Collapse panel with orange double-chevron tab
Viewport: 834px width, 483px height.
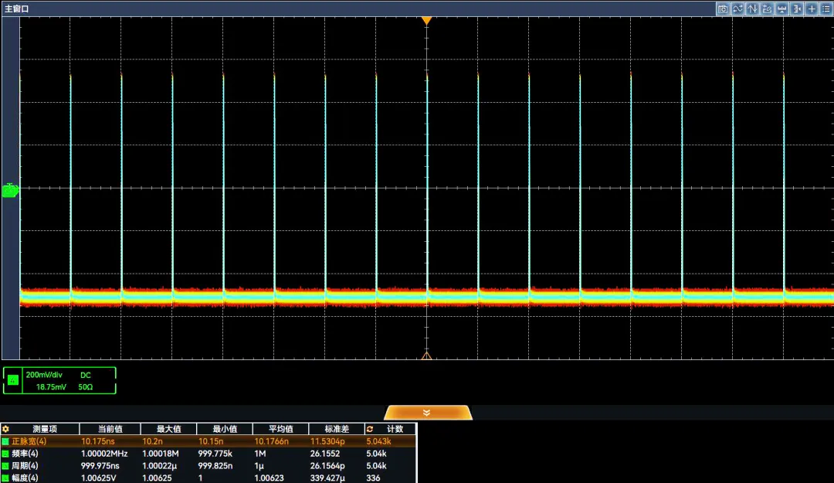pos(427,413)
